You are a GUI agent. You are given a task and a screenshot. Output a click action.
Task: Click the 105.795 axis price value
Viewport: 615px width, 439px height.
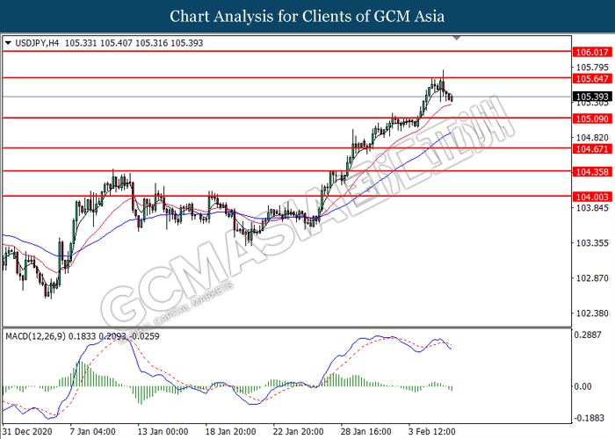point(592,67)
